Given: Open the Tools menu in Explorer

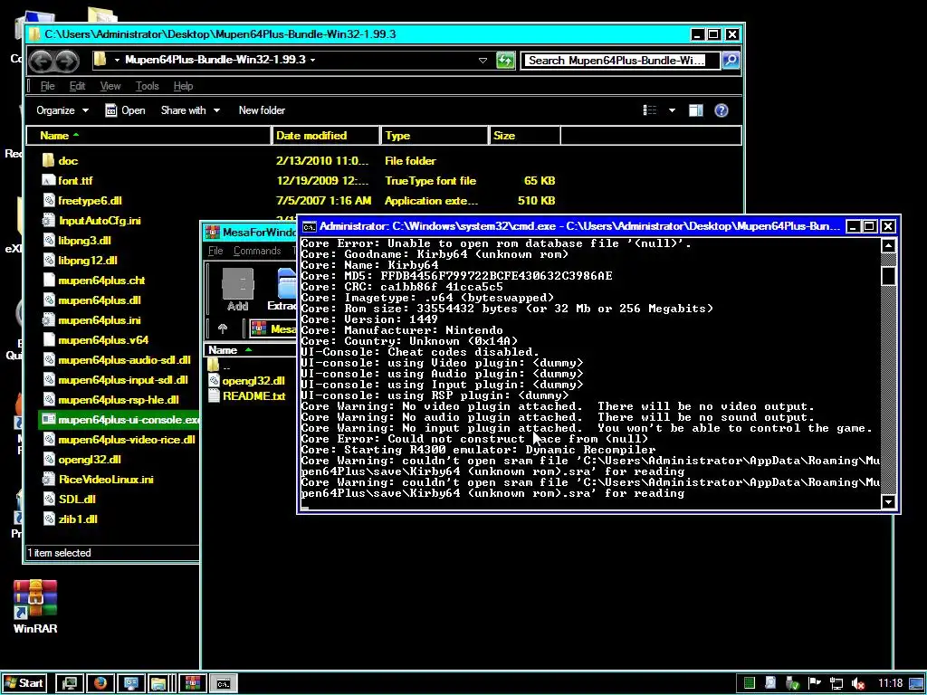Looking at the screenshot, I should [148, 86].
